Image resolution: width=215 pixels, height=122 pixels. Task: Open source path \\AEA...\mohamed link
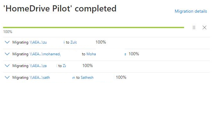(45, 54)
